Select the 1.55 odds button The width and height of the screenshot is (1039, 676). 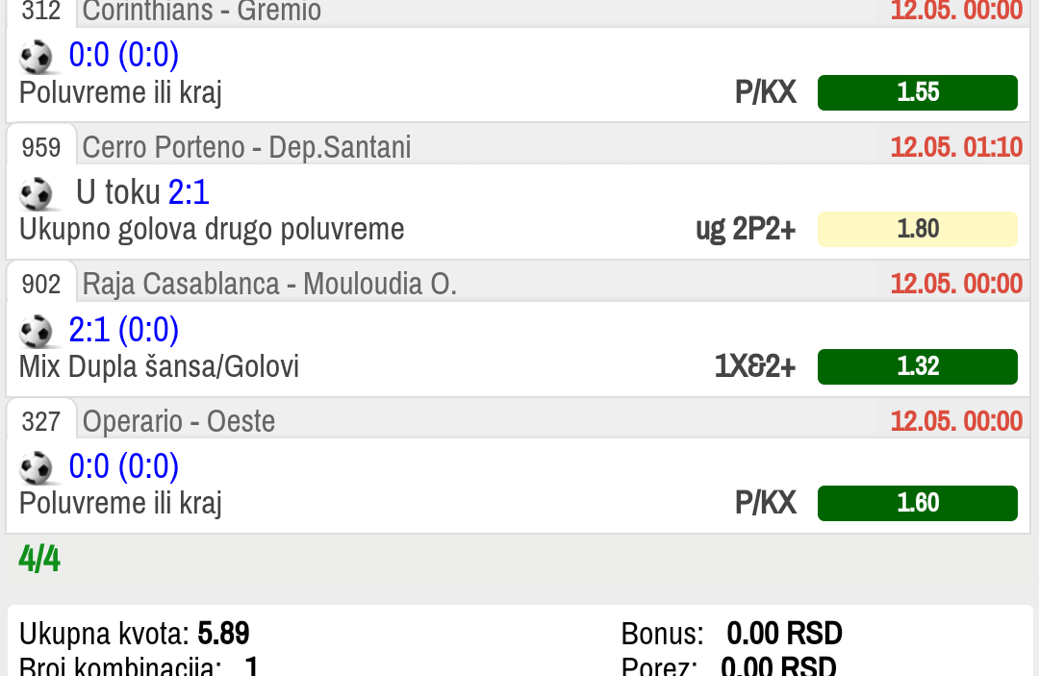tap(917, 92)
